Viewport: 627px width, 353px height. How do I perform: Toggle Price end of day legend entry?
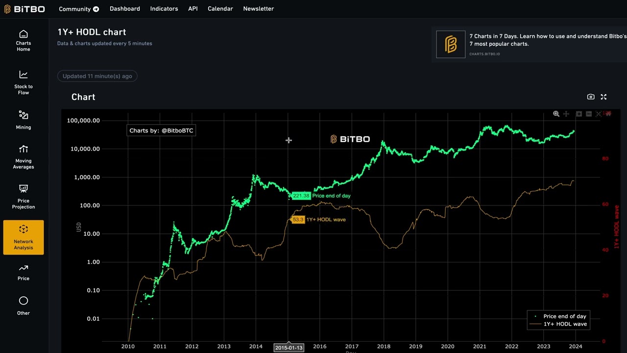[x=559, y=316]
